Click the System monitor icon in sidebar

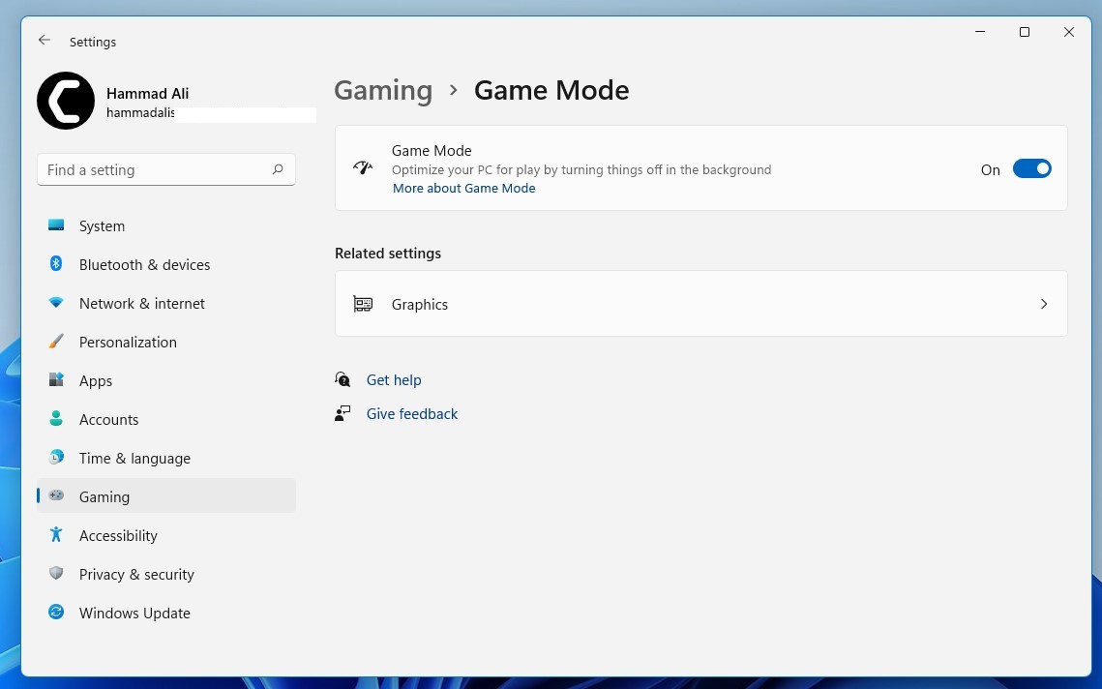click(56, 225)
